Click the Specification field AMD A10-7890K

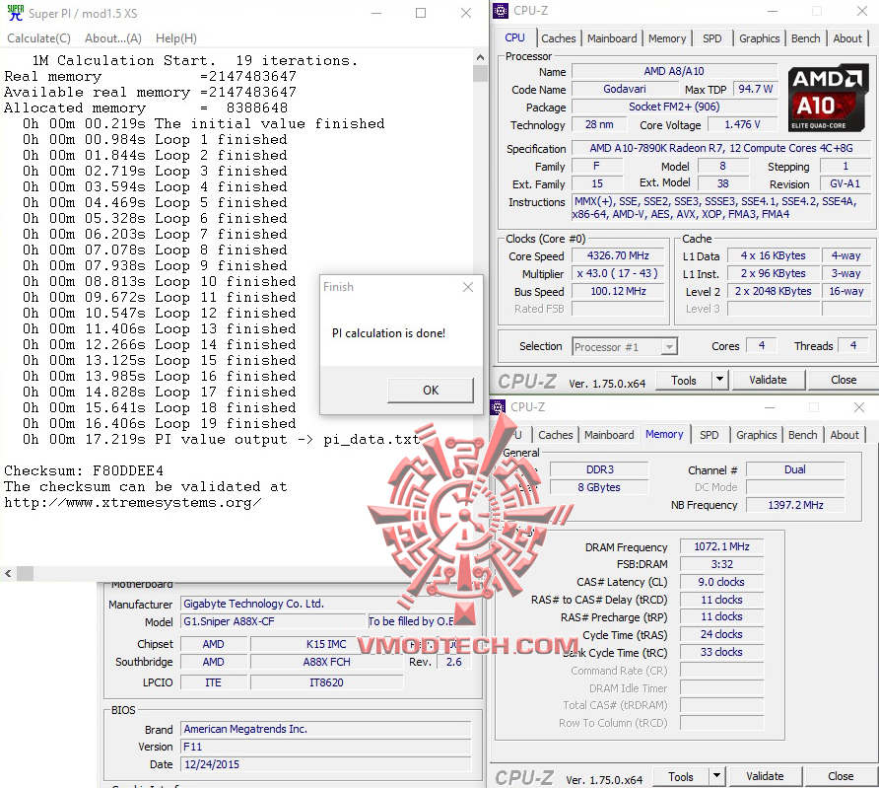pos(721,148)
